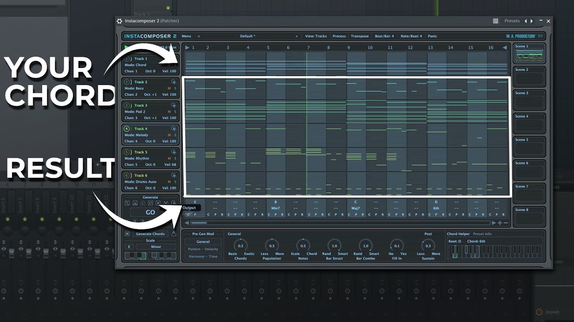Click the timeline start play triangle before bar 1
The image size is (574, 322).
point(187,48)
